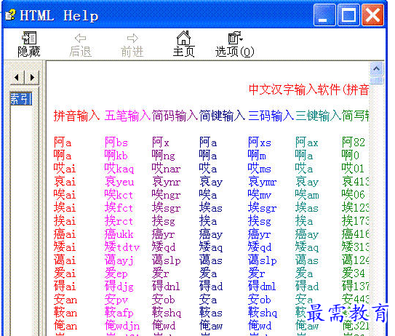Select the 索引 (Index) tab
Viewport: 395px width, 336px height.
point(21,98)
